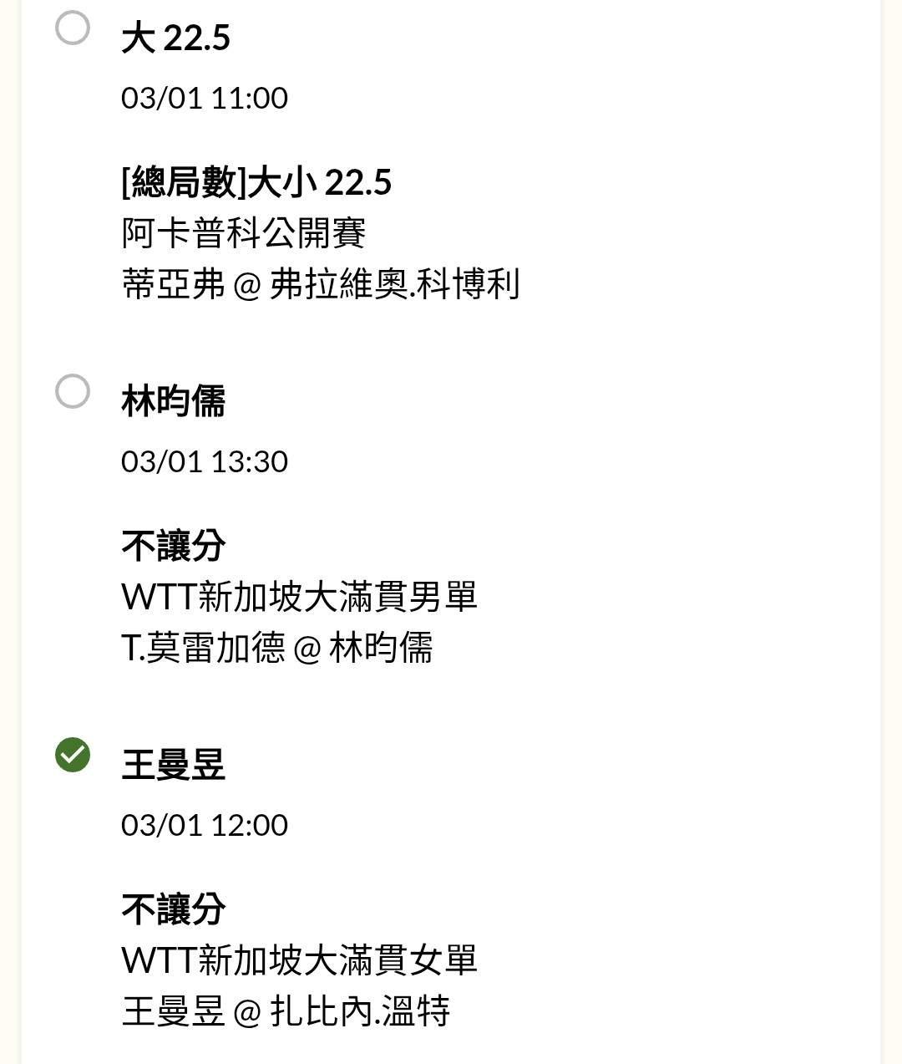
Task: Open the 阿卡普科公開賽 tournament name
Action: coord(243,233)
